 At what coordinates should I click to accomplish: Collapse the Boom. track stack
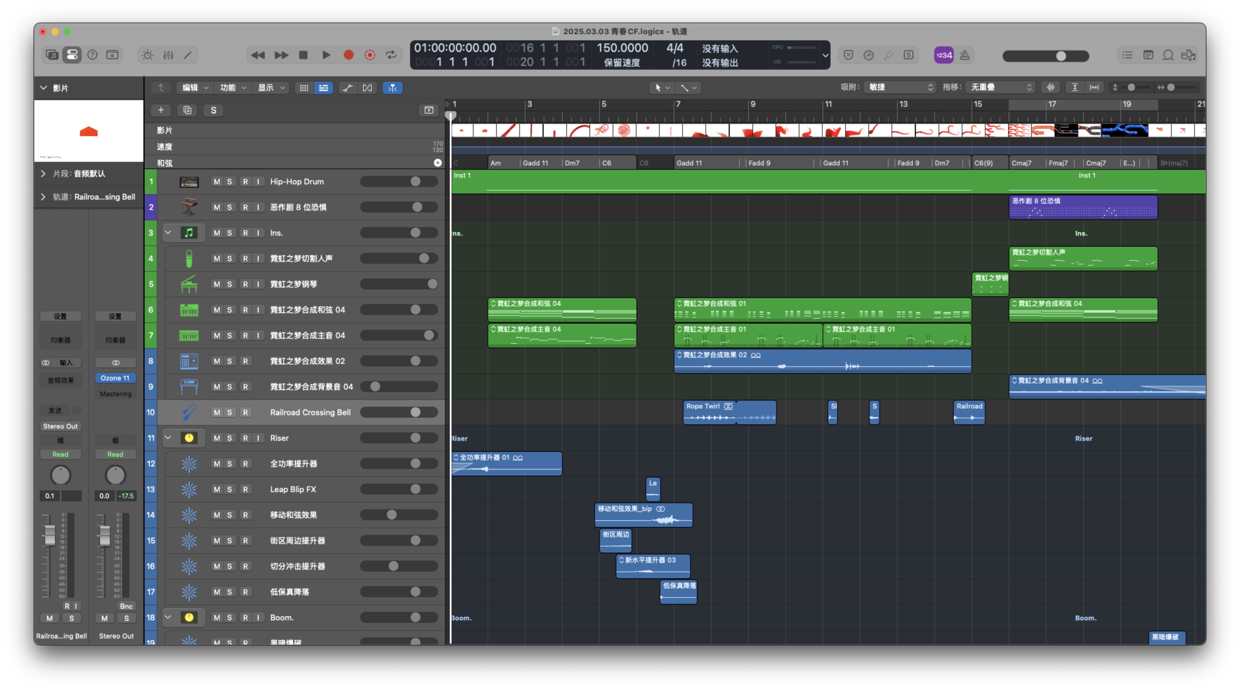pos(168,617)
